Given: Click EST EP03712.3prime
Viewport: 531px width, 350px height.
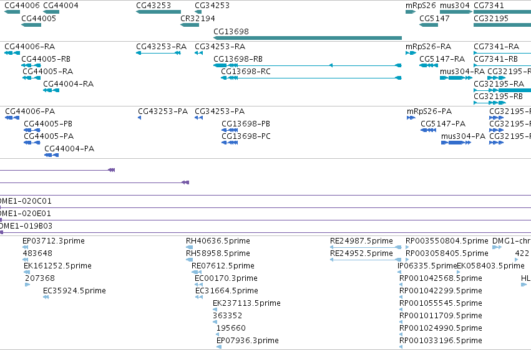Looking at the screenshot, I should pos(25,247).
